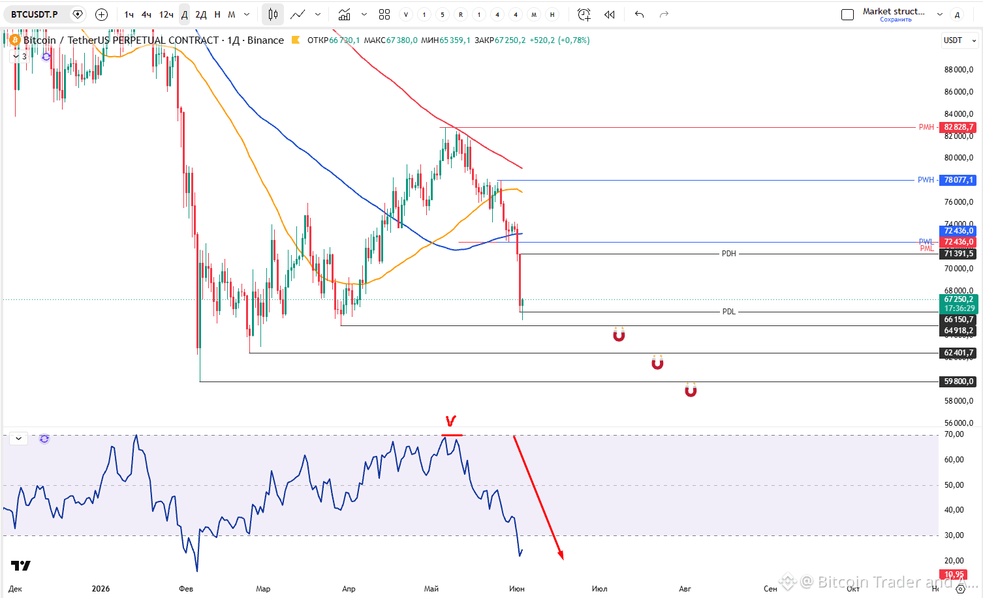The width and height of the screenshot is (983, 598).
Task: Open the time axis settings gear icon
Action: tap(960, 589)
